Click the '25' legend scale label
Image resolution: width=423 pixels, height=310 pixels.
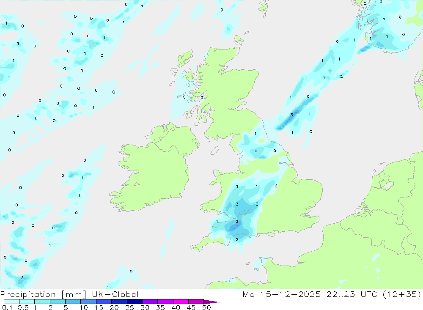(129, 307)
